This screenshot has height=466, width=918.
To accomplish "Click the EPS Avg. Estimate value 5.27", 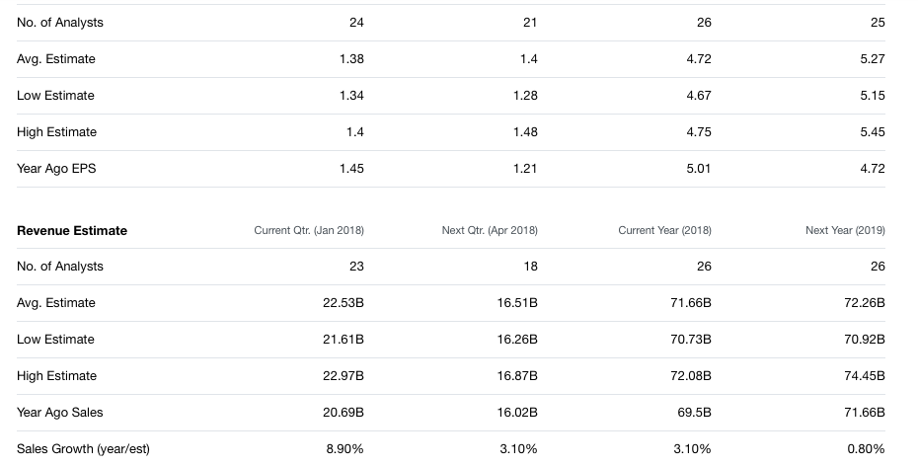I will pos(873,59).
